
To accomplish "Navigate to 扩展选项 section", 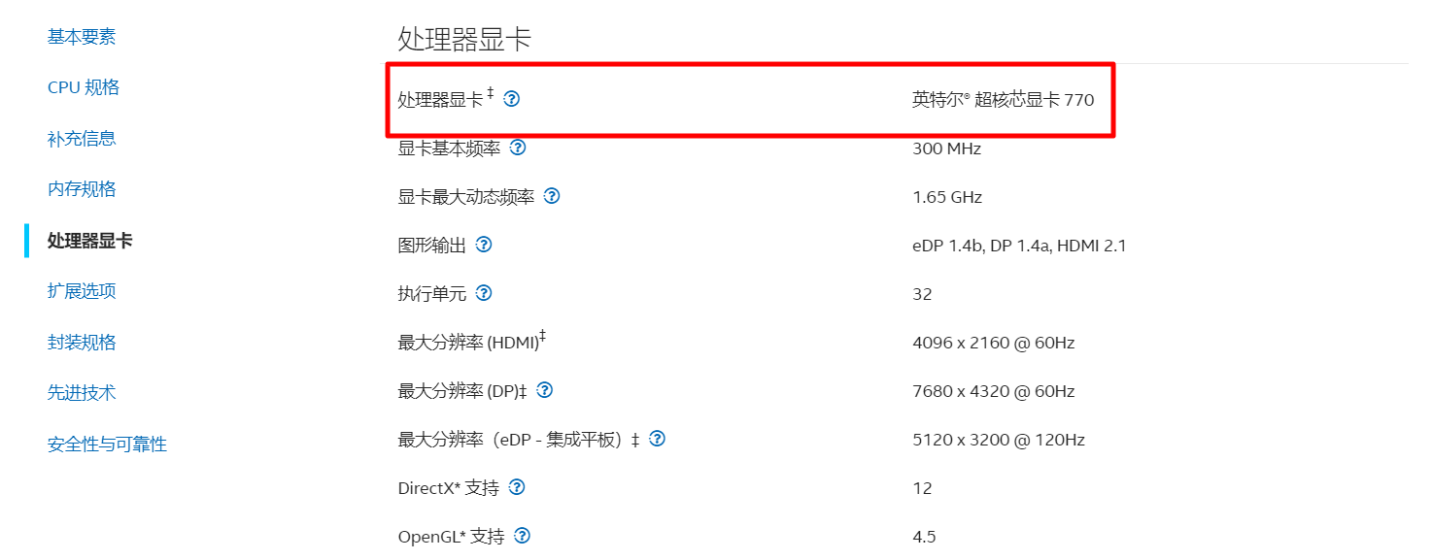I will (82, 291).
